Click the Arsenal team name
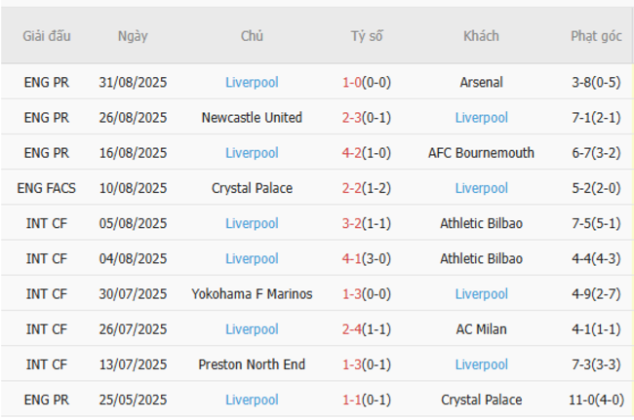Image resolution: width=634 pixels, height=420 pixels. click(x=481, y=83)
